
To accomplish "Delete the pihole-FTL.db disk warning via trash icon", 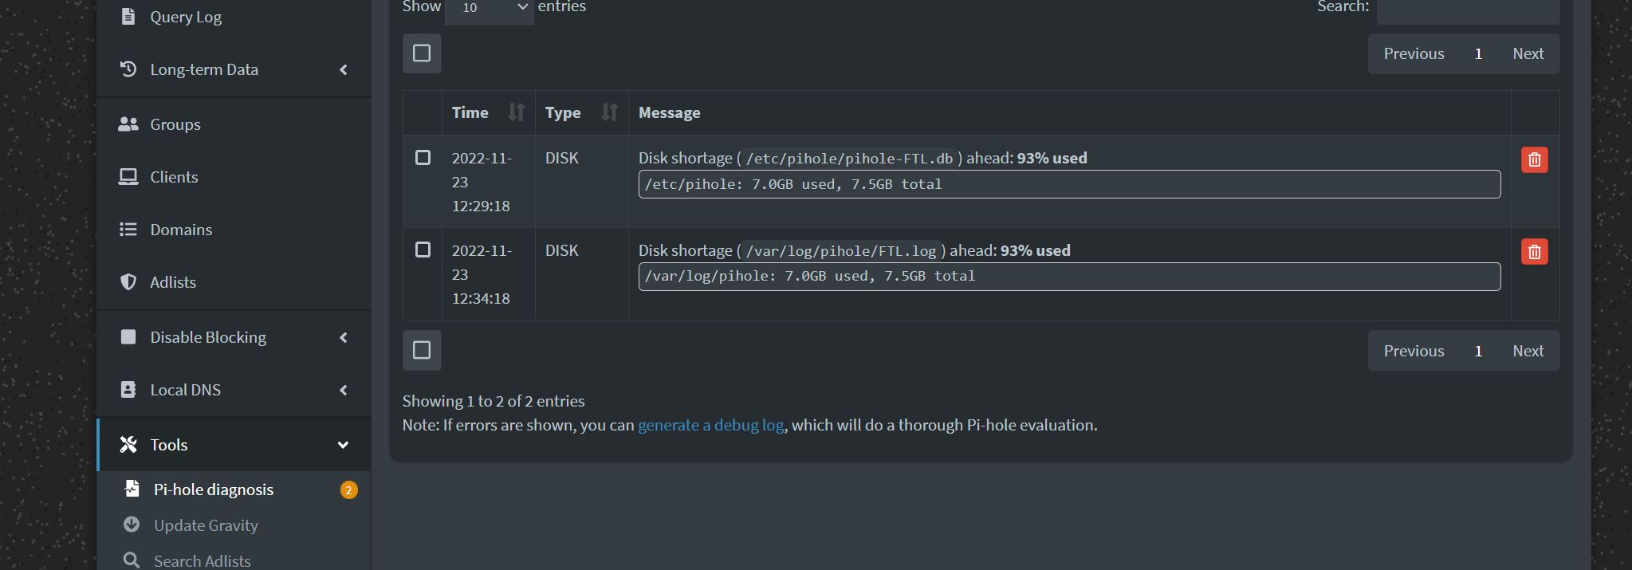I will click(1534, 159).
